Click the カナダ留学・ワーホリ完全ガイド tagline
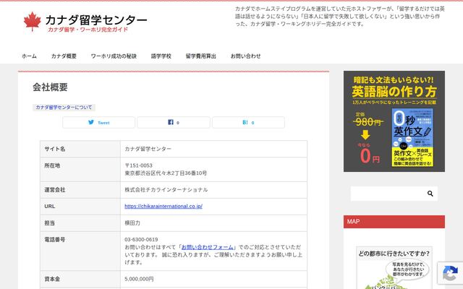The height and width of the screenshot is (289, 463). [88, 30]
